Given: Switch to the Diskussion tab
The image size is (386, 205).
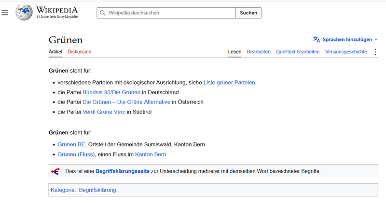Looking at the screenshot, I should [x=80, y=52].
